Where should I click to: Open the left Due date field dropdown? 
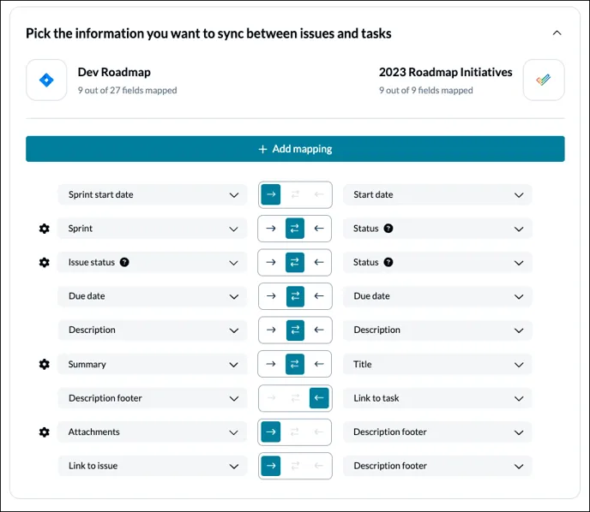pos(153,296)
